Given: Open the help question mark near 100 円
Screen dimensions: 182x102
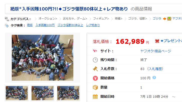Looking at the screenshot, I should click(x=154, y=77).
